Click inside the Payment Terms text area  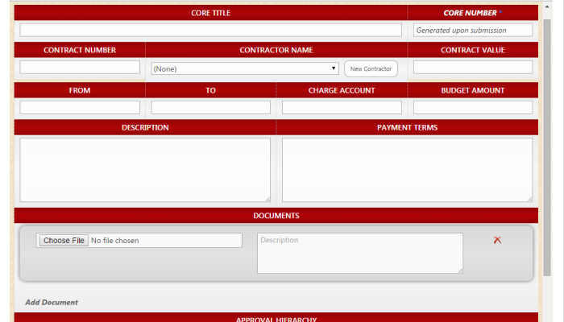[x=407, y=169]
